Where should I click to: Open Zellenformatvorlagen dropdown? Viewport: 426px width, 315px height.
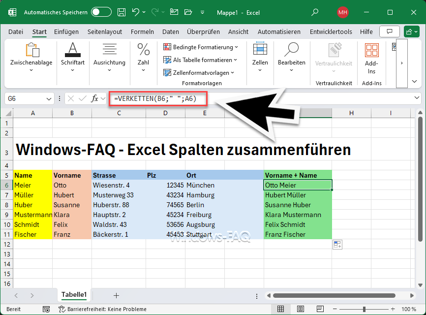[199, 72]
